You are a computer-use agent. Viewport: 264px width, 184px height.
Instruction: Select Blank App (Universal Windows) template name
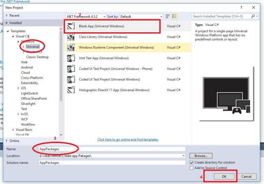coord(102,26)
